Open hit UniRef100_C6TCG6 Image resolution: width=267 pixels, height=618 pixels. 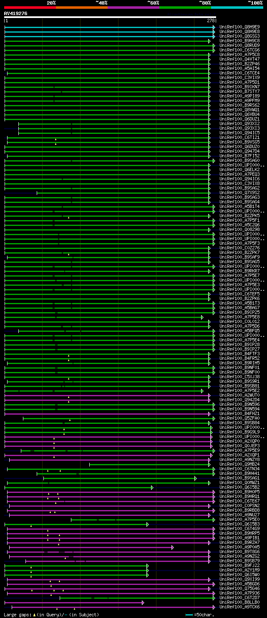pos(239,50)
